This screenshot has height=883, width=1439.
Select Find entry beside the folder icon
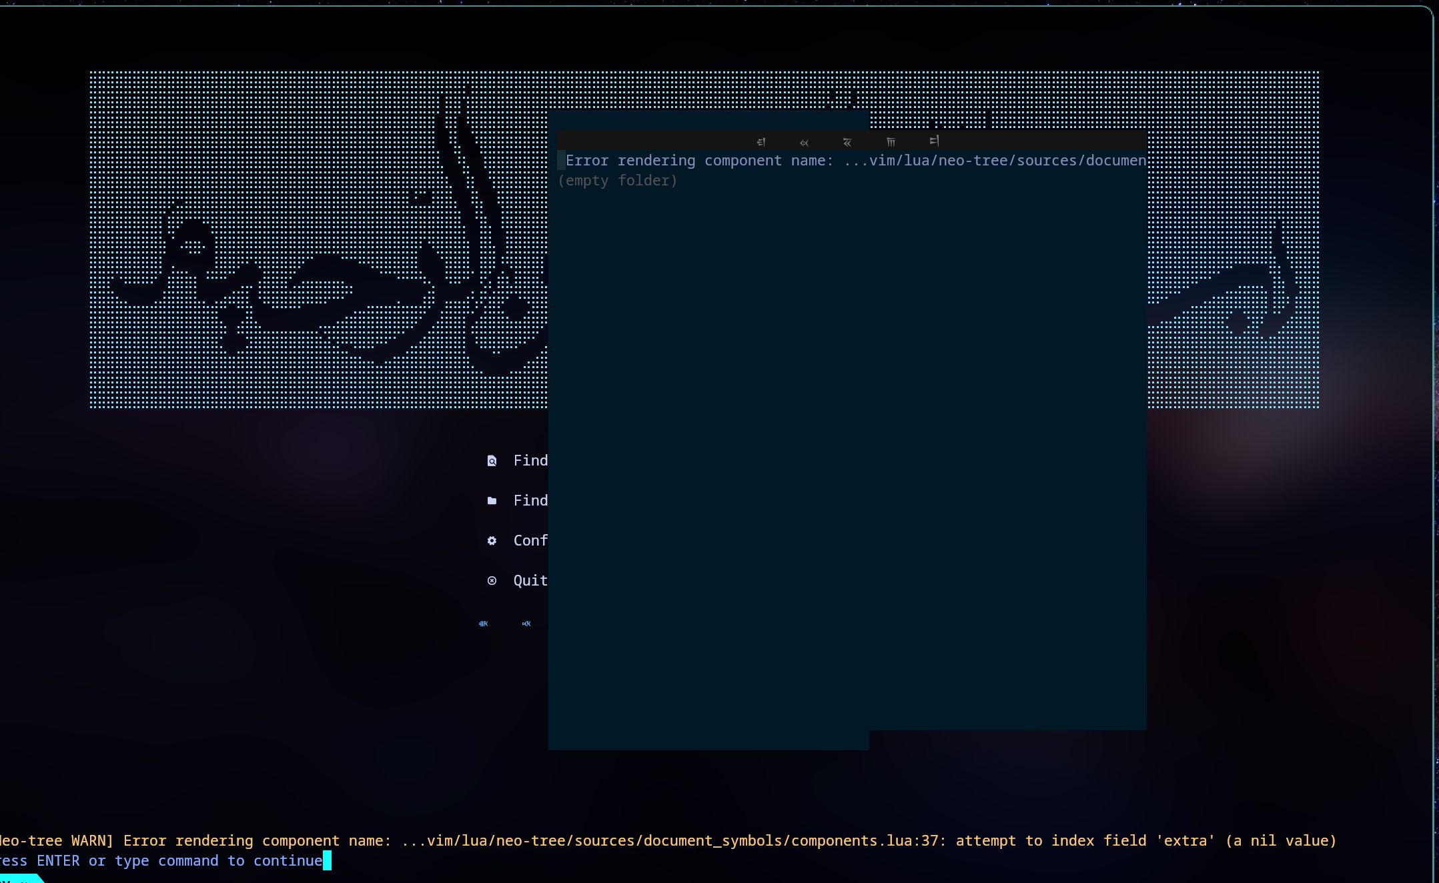click(530, 501)
